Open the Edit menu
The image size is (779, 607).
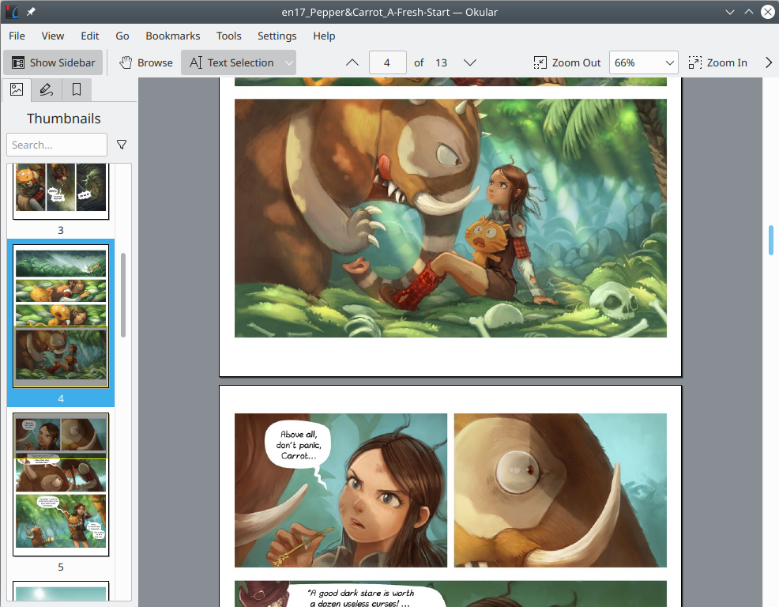click(x=90, y=36)
